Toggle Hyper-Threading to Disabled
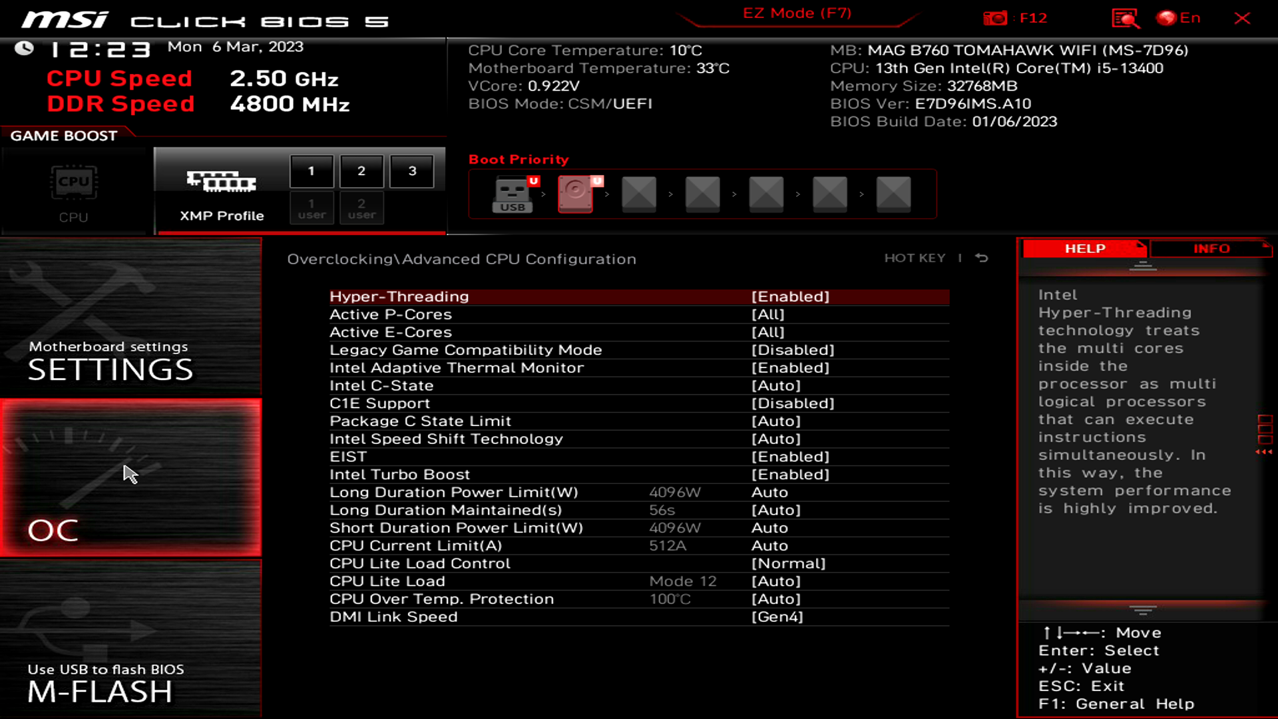Image resolution: width=1278 pixels, height=719 pixels. point(790,296)
